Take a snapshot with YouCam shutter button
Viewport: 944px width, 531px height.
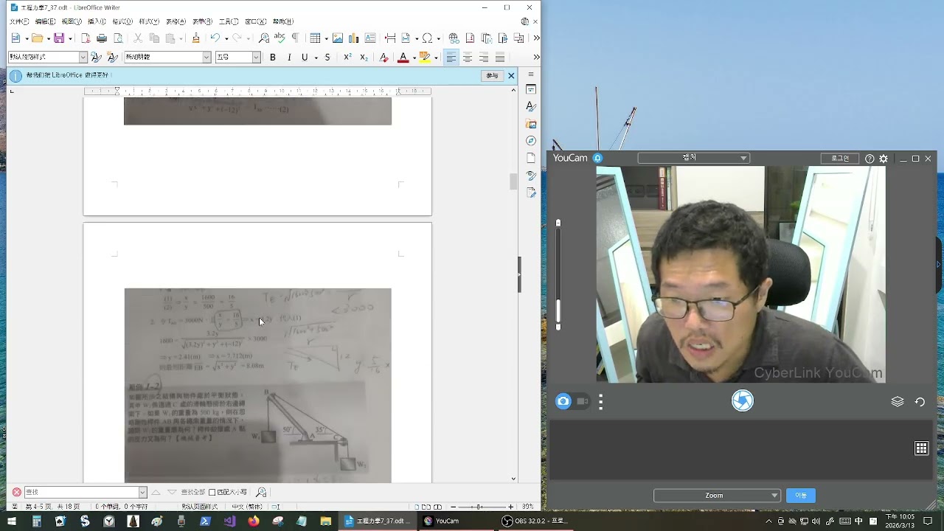coord(743,400)
